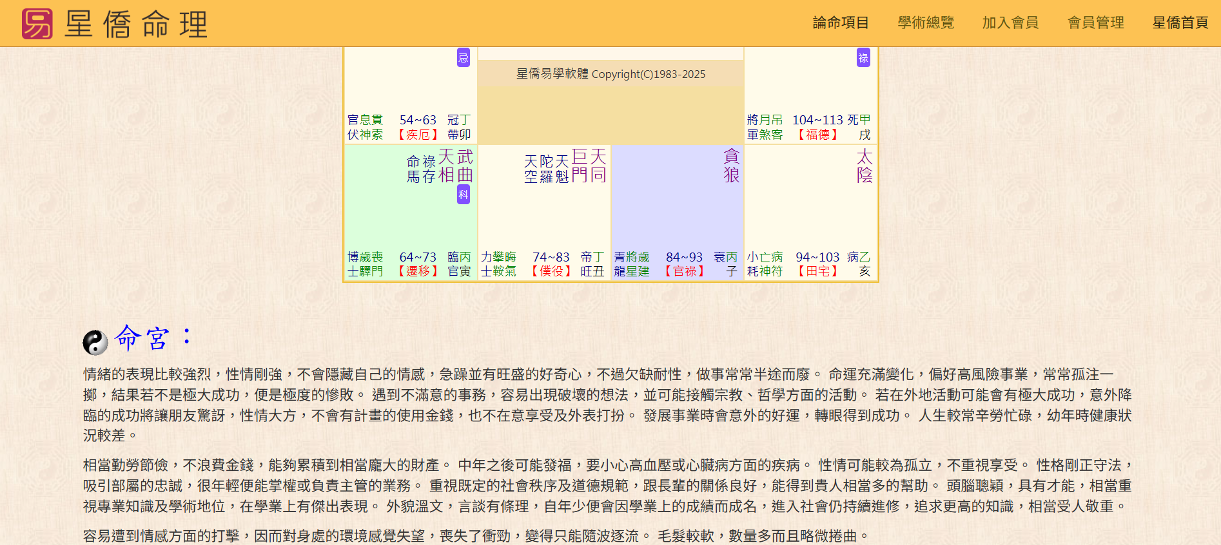This screenshot has width=1221, height=545.
Task: Click the 將軍 text in 福德 palace
Action: 753,128
